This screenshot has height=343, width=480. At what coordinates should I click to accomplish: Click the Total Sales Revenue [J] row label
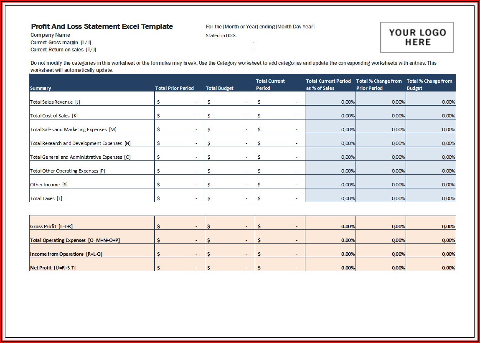click(55, 102)
